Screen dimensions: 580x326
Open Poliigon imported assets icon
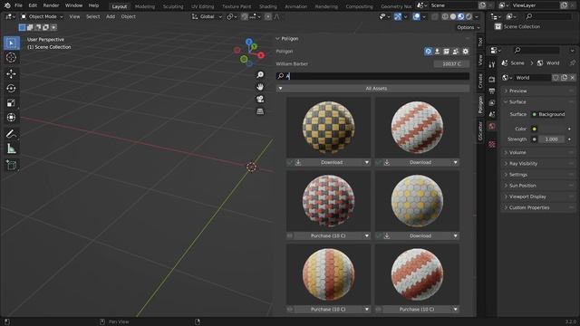coord(447,52)
